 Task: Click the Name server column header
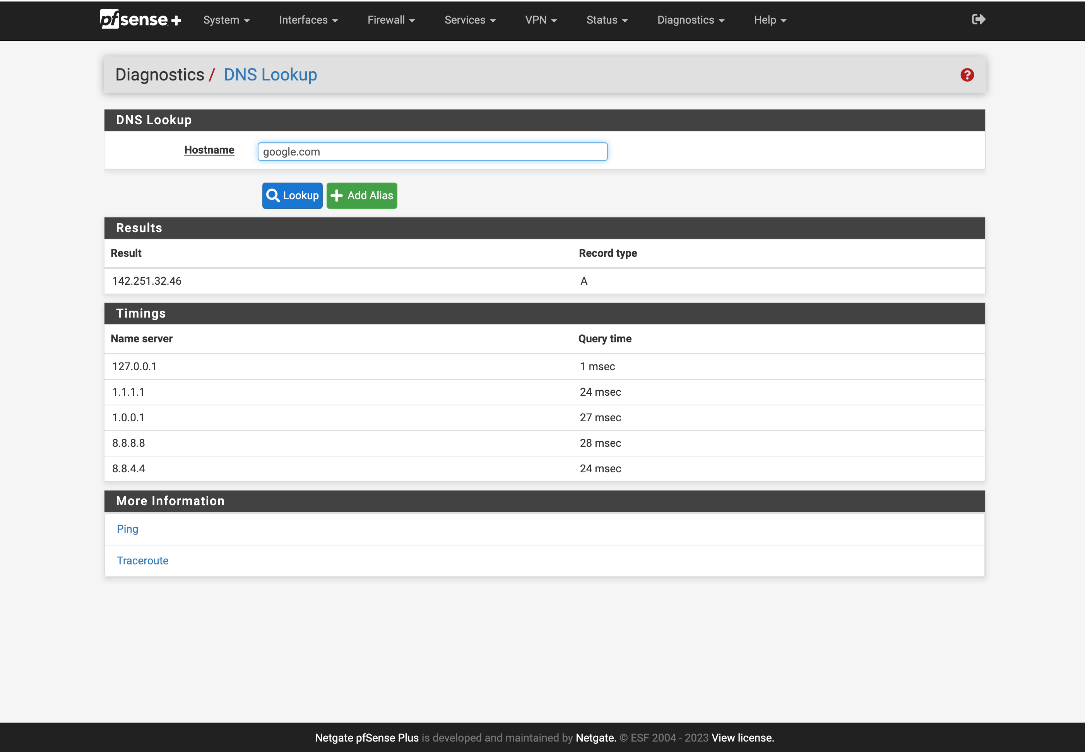pyautogui.click(x=141, y=339)
